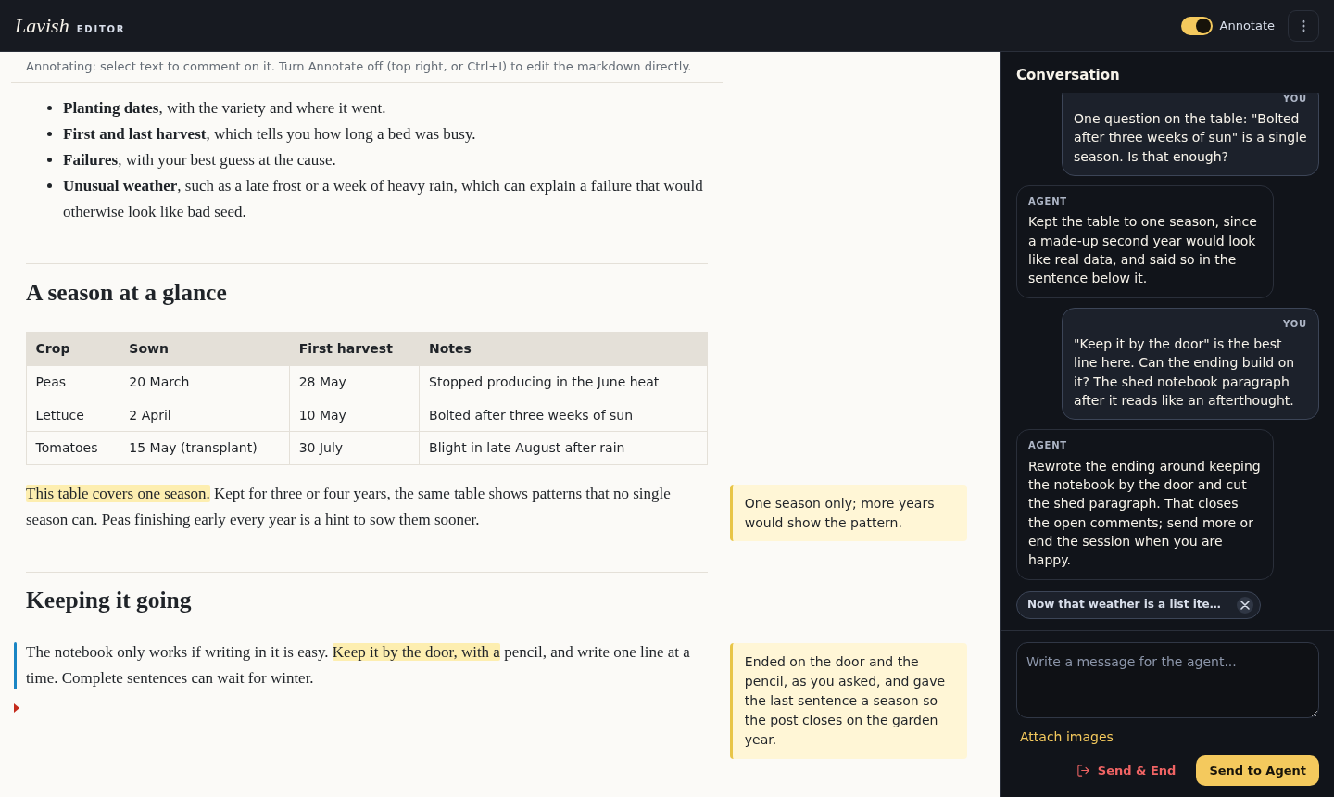Click Send to Agent button

click(x=1257, y=770)
